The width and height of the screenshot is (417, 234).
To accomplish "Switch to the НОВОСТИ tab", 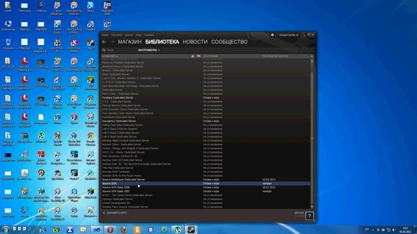I will (x=195, y=42).
